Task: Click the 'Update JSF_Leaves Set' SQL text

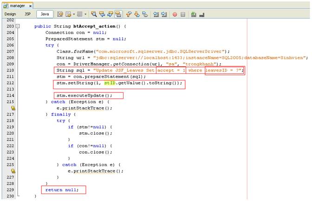Action: point(125,71)
